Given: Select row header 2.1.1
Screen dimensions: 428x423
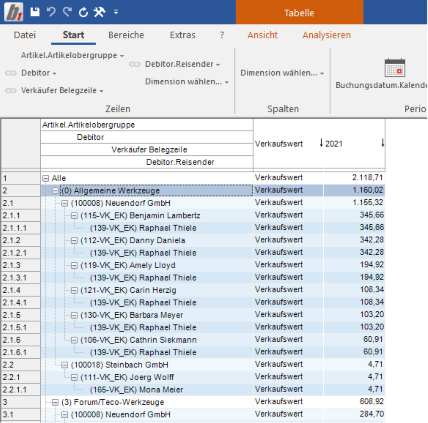Looking at the screenshot, I should coord(21,216).
